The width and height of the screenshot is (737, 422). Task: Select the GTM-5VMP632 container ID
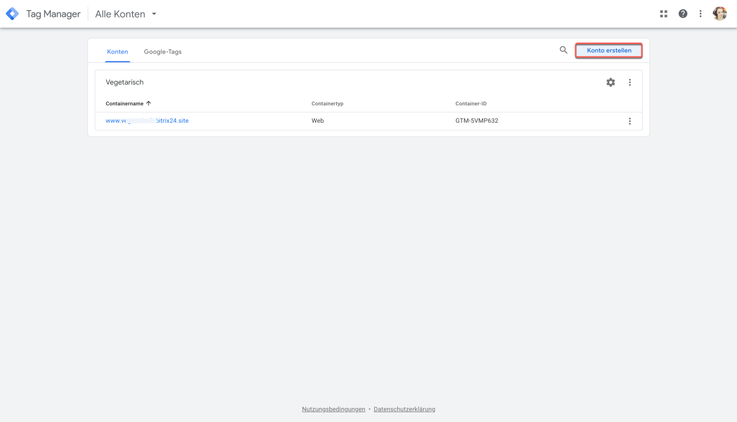pos(477,121)
